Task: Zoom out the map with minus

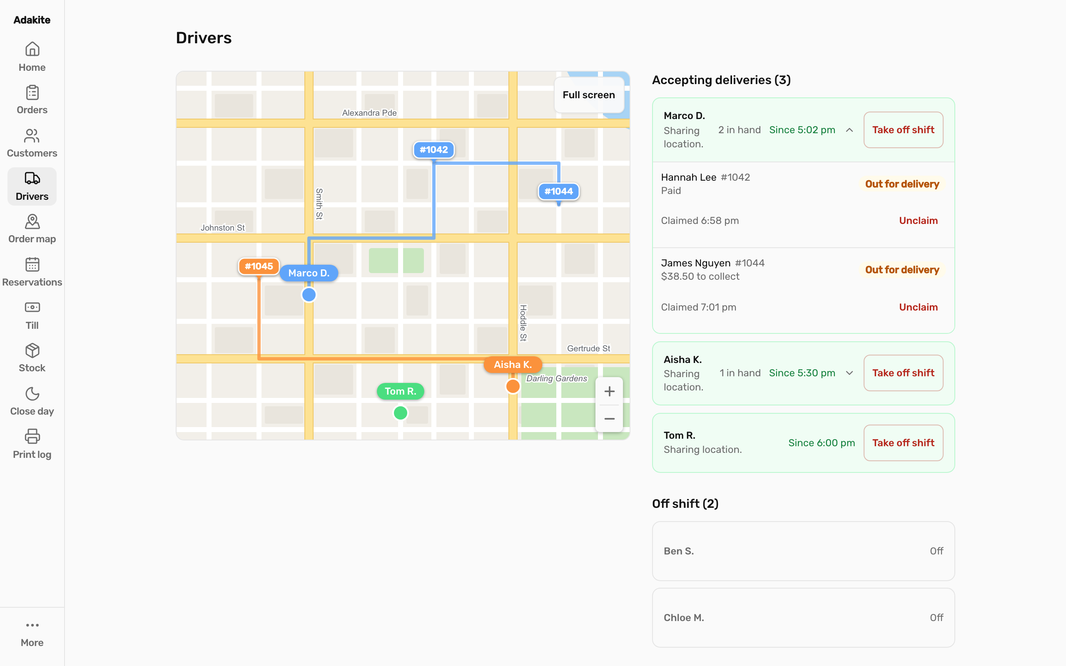Action: point(609,418)
